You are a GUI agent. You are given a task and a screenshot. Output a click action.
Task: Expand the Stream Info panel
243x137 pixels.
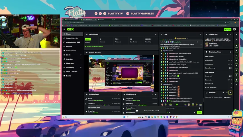click(x=230, y=35)
